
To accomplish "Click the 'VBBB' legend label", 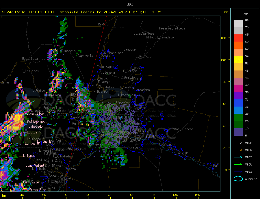I will coord(248,172).
